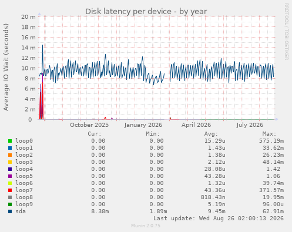Viewport: 292px width, 232px height.
Task: Click the '14 m' y-axis tick label
Action: pyautogui.click(x=28, y=48)
